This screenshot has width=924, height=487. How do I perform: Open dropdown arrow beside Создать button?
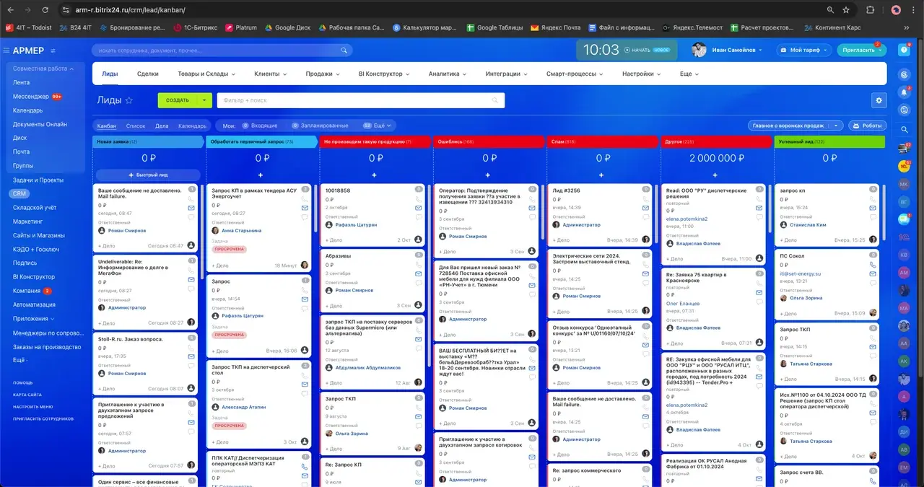coord(206,100)
